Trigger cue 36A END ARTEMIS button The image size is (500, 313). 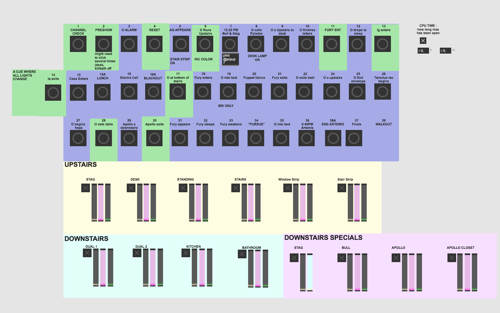tap(333, 138)
